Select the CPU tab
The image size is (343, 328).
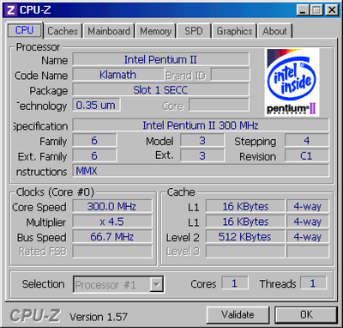(25, 30)
